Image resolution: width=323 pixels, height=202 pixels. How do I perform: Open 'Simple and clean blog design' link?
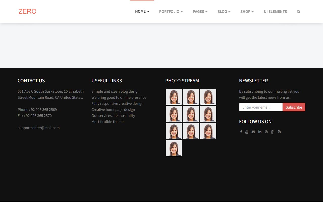click(115, 91)
